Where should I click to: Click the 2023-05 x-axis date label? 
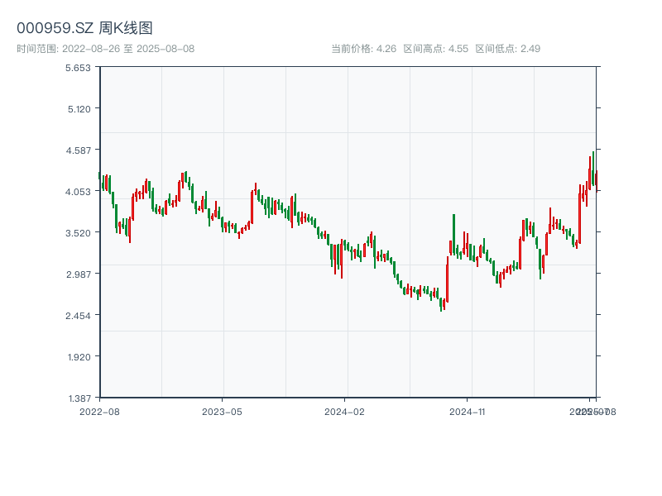[222, 411]
